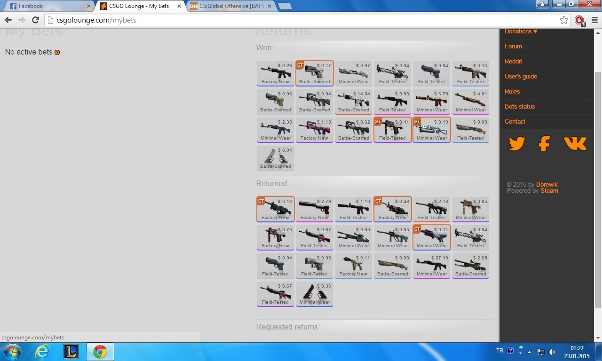Open the Chrome menu hamburger icon
Screen dimensions: 602x361
tap(594, 20)
